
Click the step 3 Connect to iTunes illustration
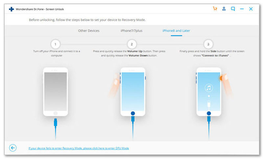click(x=209, y=92)
